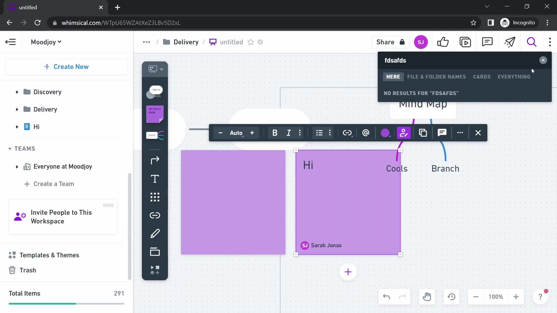Click the Total Items usage bar
The width and height of the screenshot is (557, 313).
coord(66,303)
